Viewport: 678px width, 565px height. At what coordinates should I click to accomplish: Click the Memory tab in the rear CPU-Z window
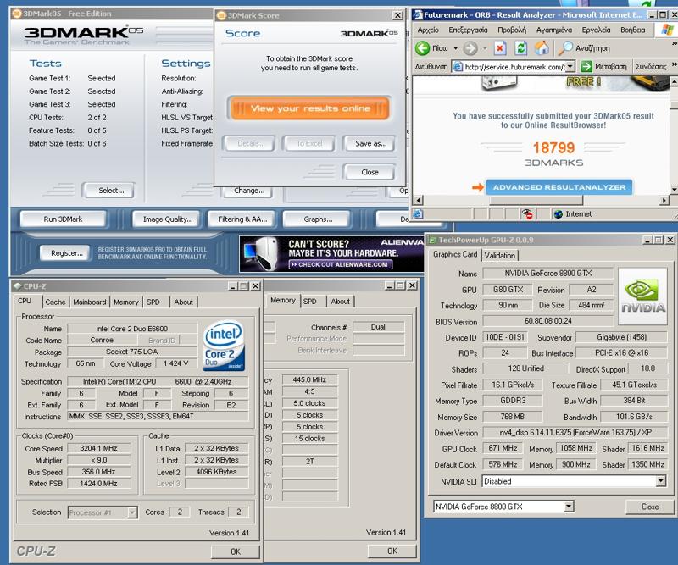[283, 301]
